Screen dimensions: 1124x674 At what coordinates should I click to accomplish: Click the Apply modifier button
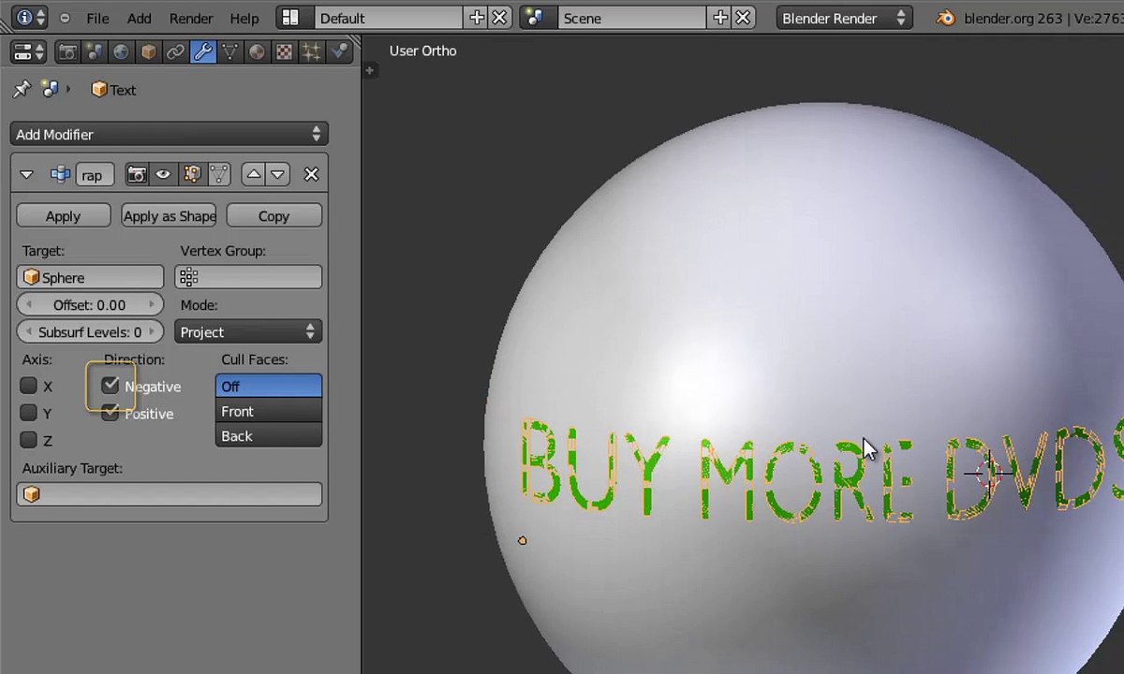(x=63, y=215)
